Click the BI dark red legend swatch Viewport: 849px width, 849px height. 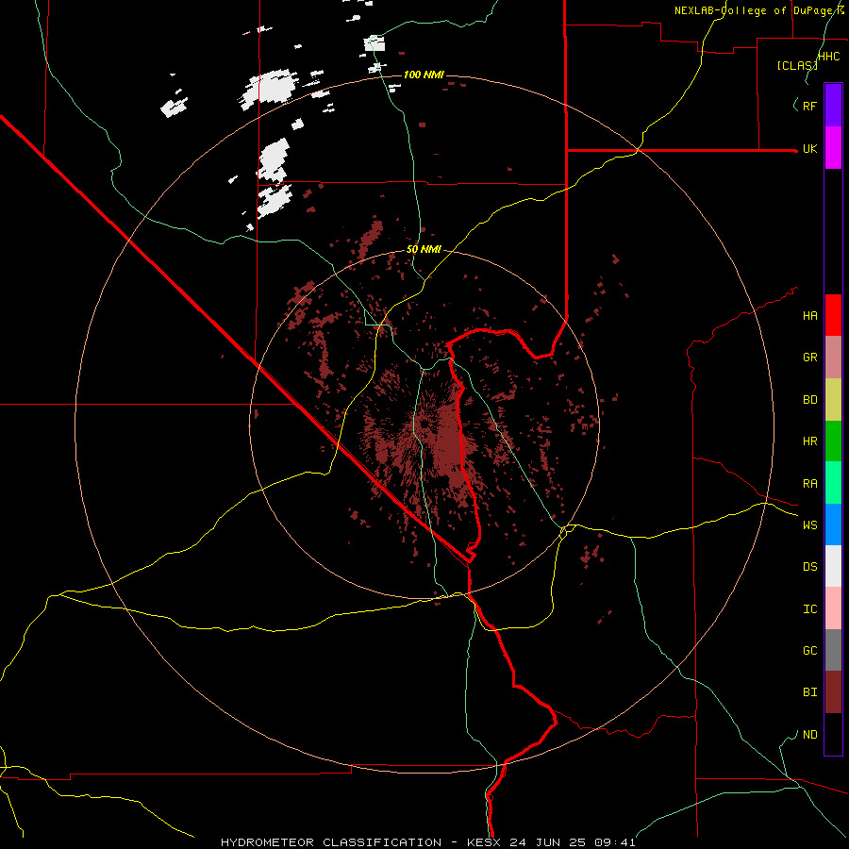[833, 692]
